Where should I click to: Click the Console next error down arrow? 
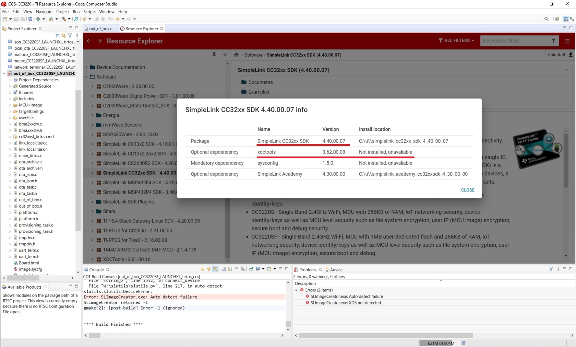[x=203, y=269]
